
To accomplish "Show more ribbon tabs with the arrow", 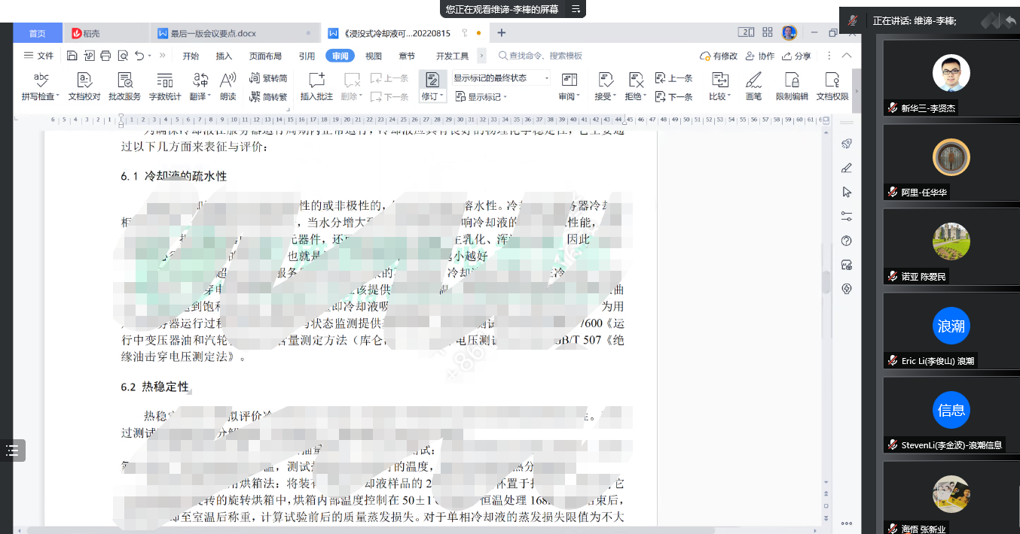I will (482, 56).
